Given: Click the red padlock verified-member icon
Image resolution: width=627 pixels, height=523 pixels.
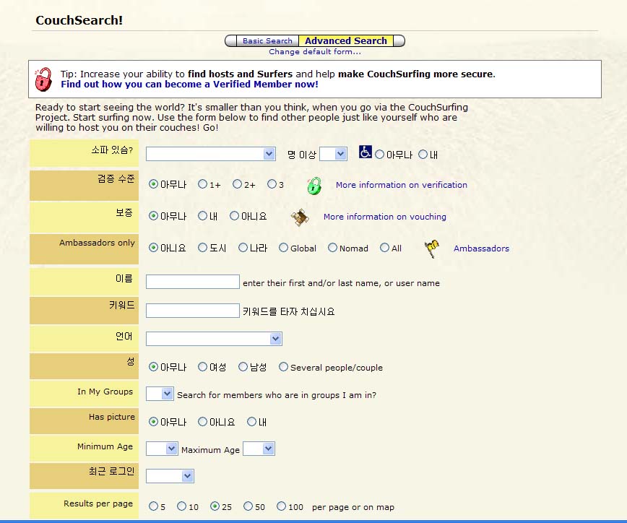Looking at the screenshot, I should (43, 79).
